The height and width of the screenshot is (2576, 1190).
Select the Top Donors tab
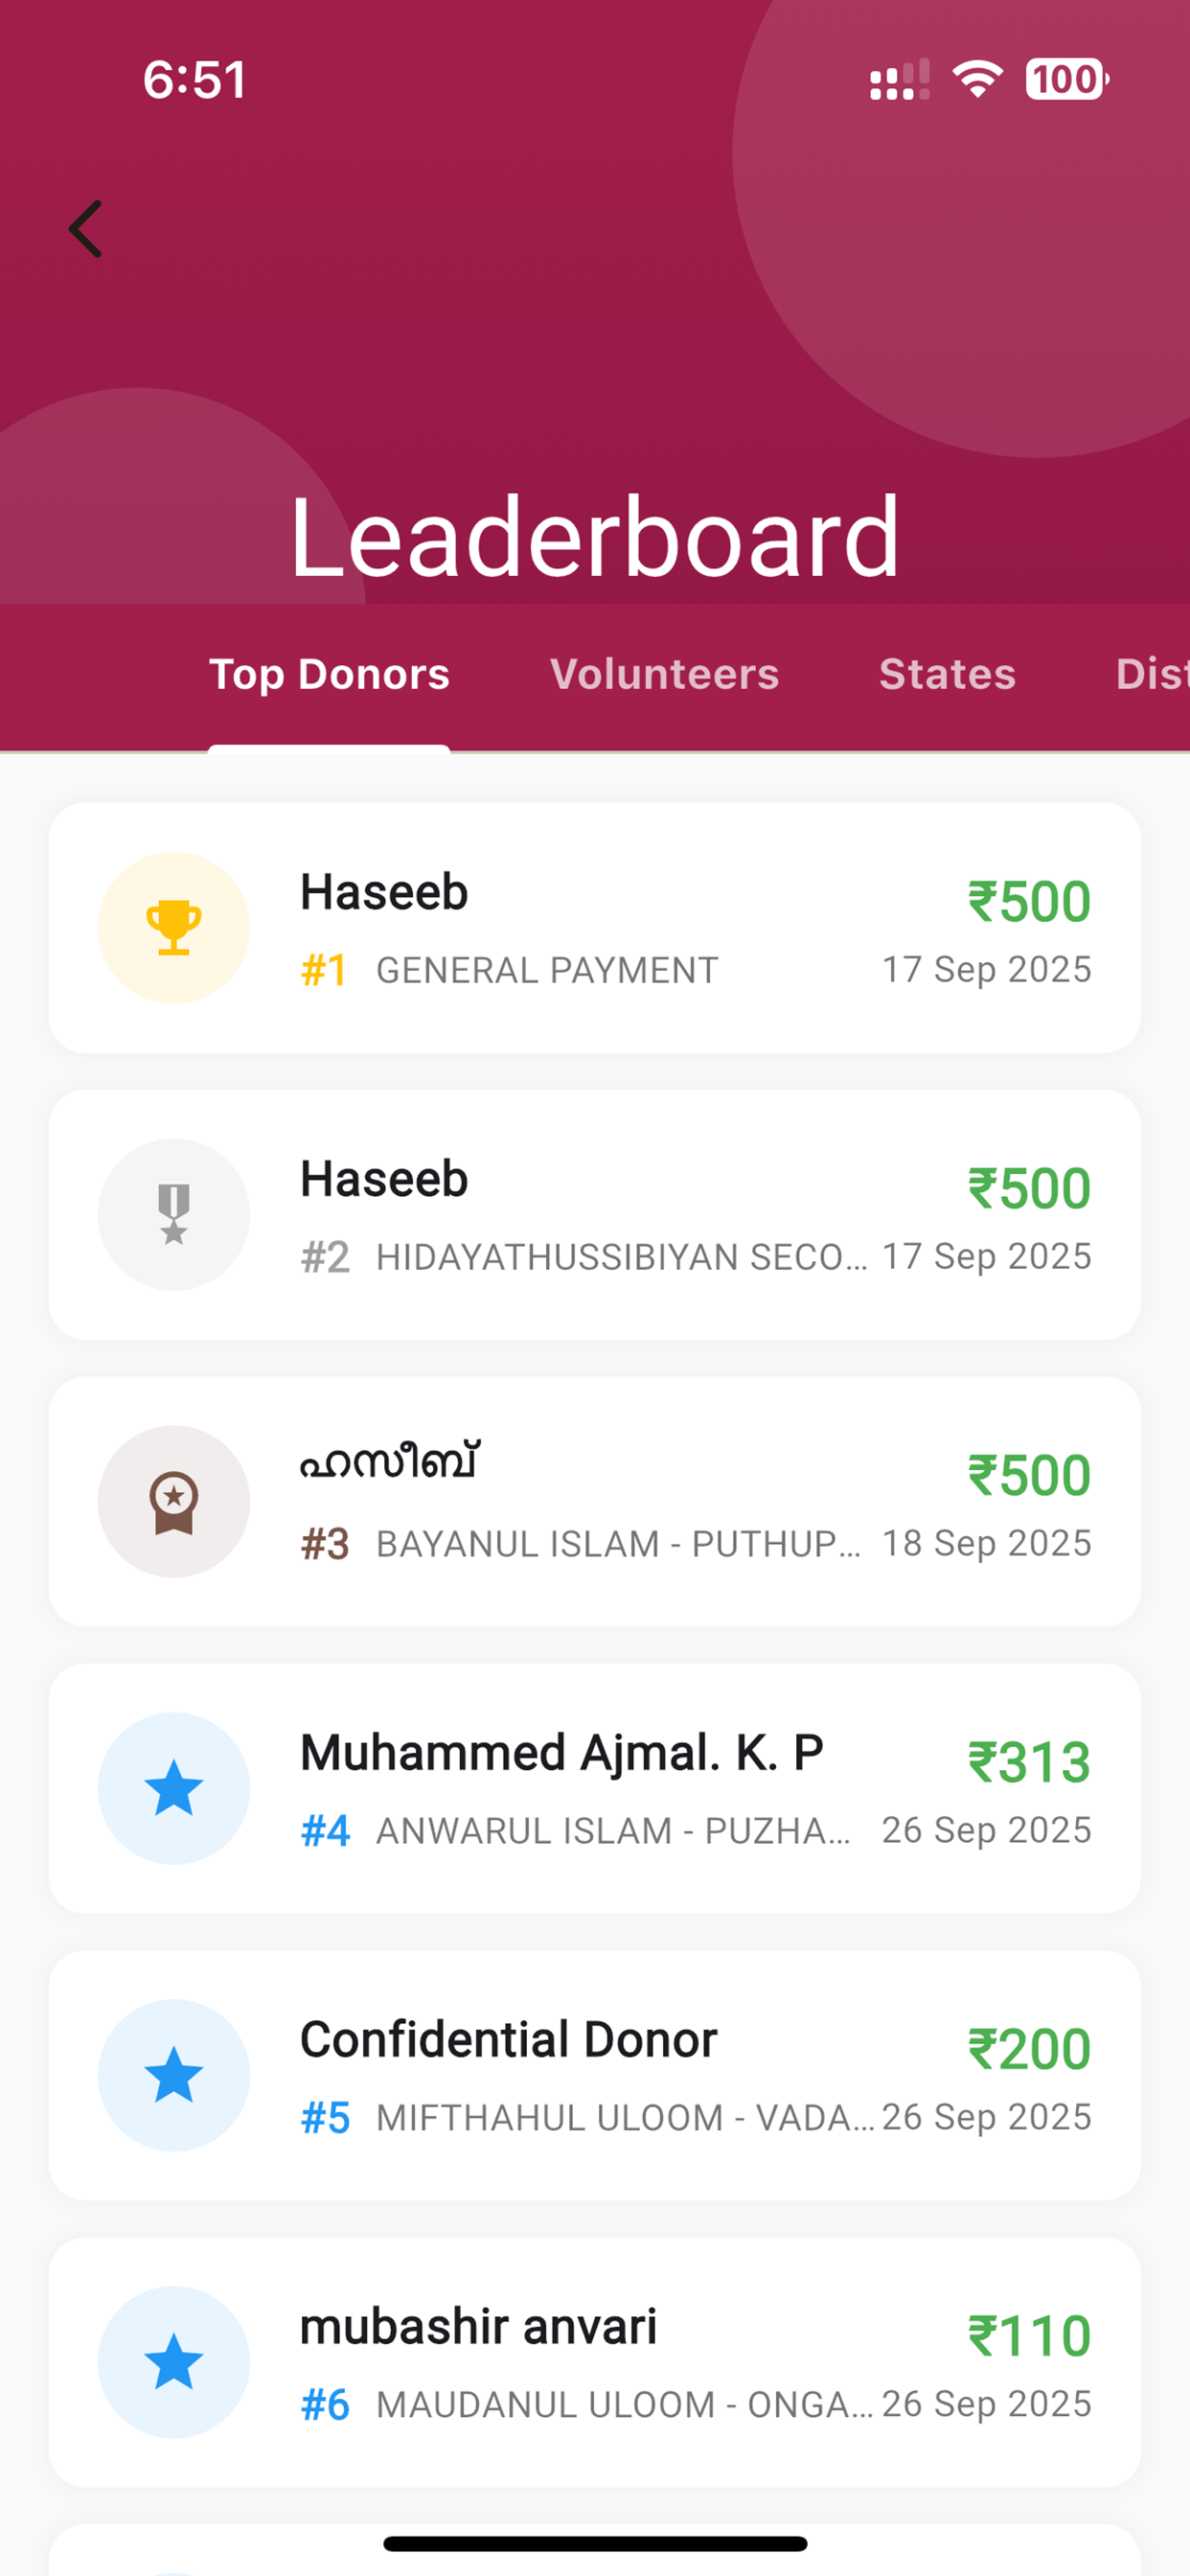click(329, 674)
